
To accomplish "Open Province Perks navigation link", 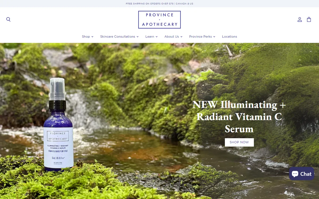I will point(200,37).
